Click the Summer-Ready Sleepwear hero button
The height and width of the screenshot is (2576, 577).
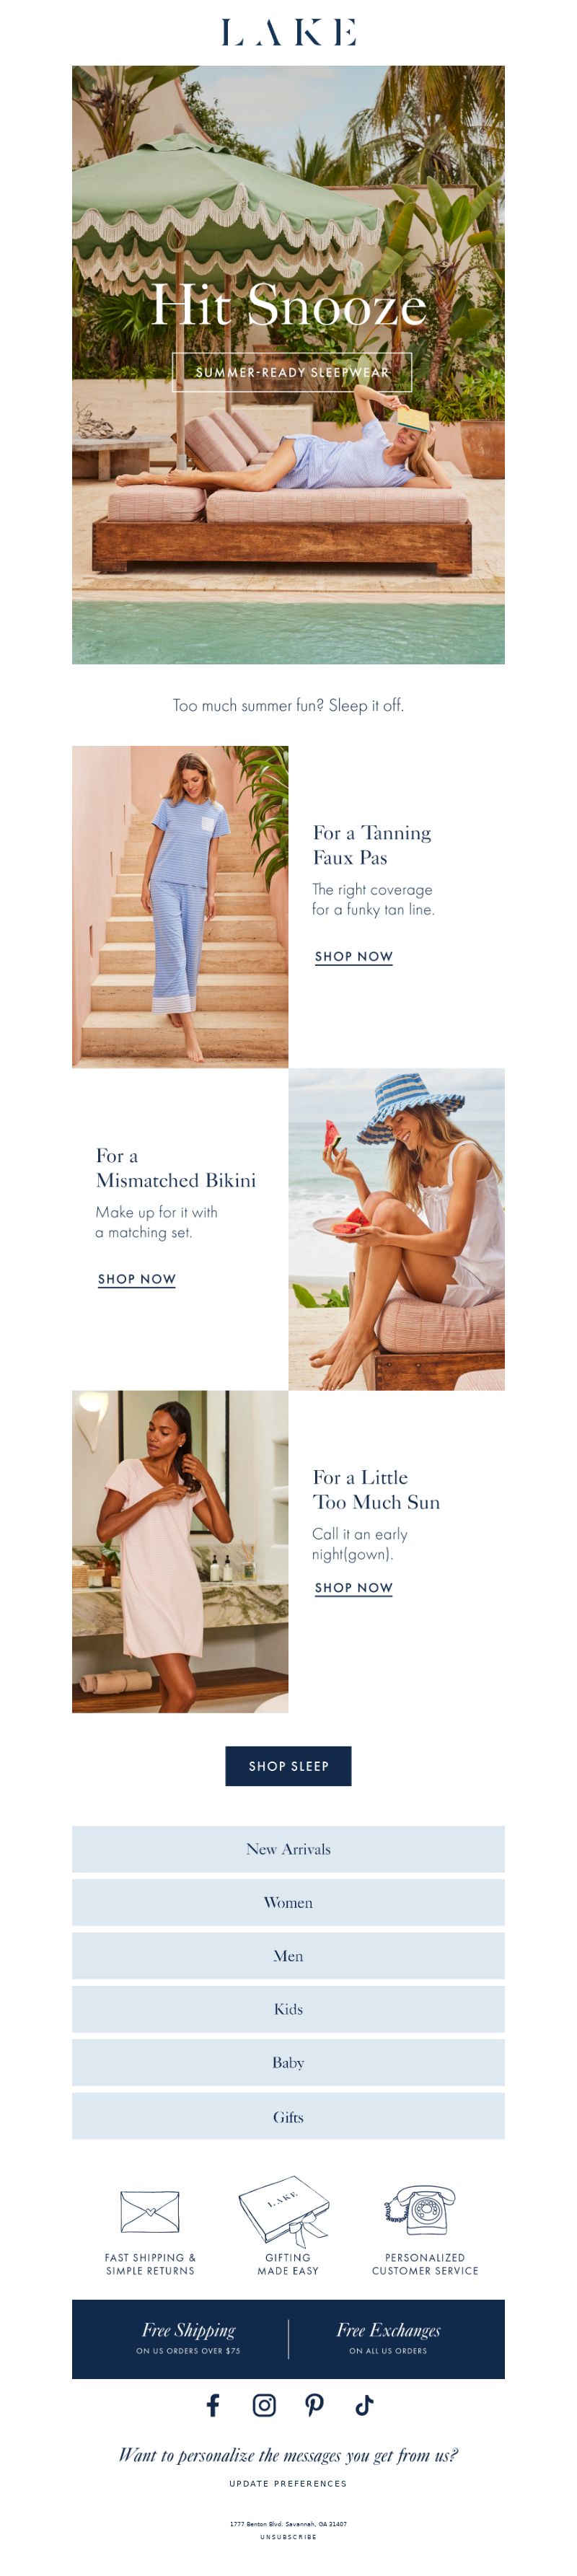292,372
